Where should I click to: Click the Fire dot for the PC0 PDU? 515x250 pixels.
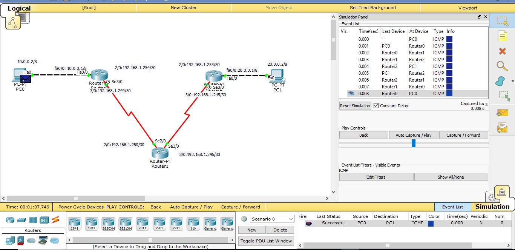click(x=309, y=223)
